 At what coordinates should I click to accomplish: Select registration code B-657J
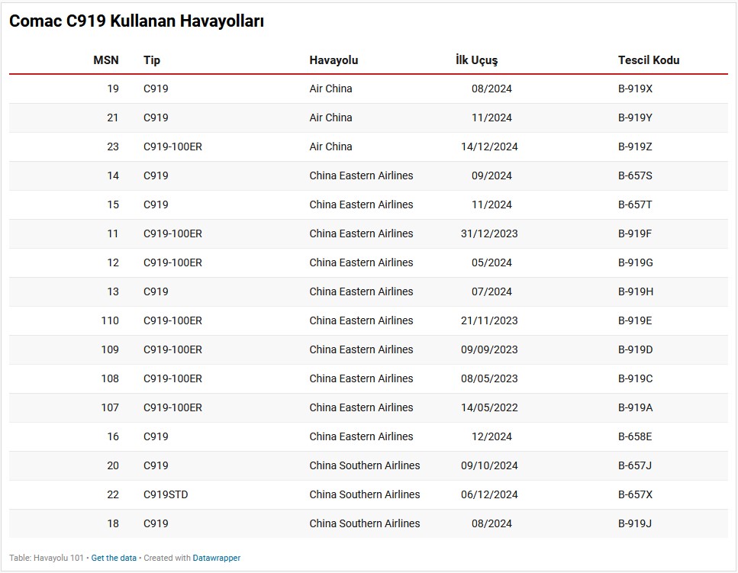pyautogui.click(x=635, y=465)
